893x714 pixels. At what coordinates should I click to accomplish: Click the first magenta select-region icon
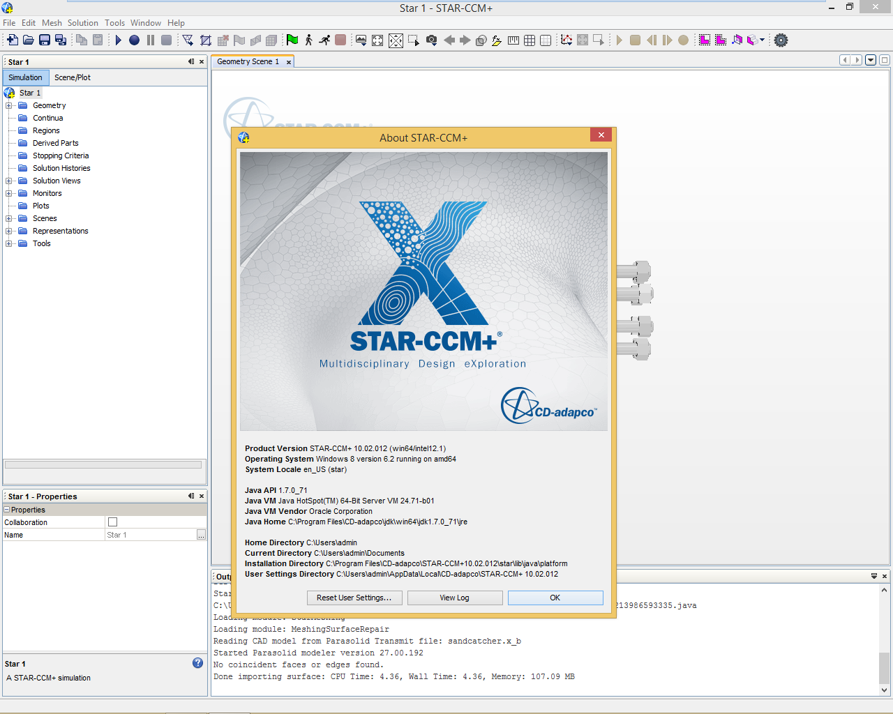click(705, 40)
